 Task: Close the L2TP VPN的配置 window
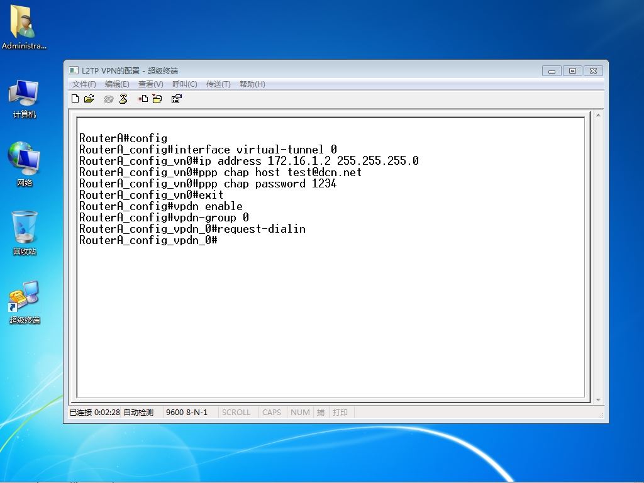coord(594,71)
